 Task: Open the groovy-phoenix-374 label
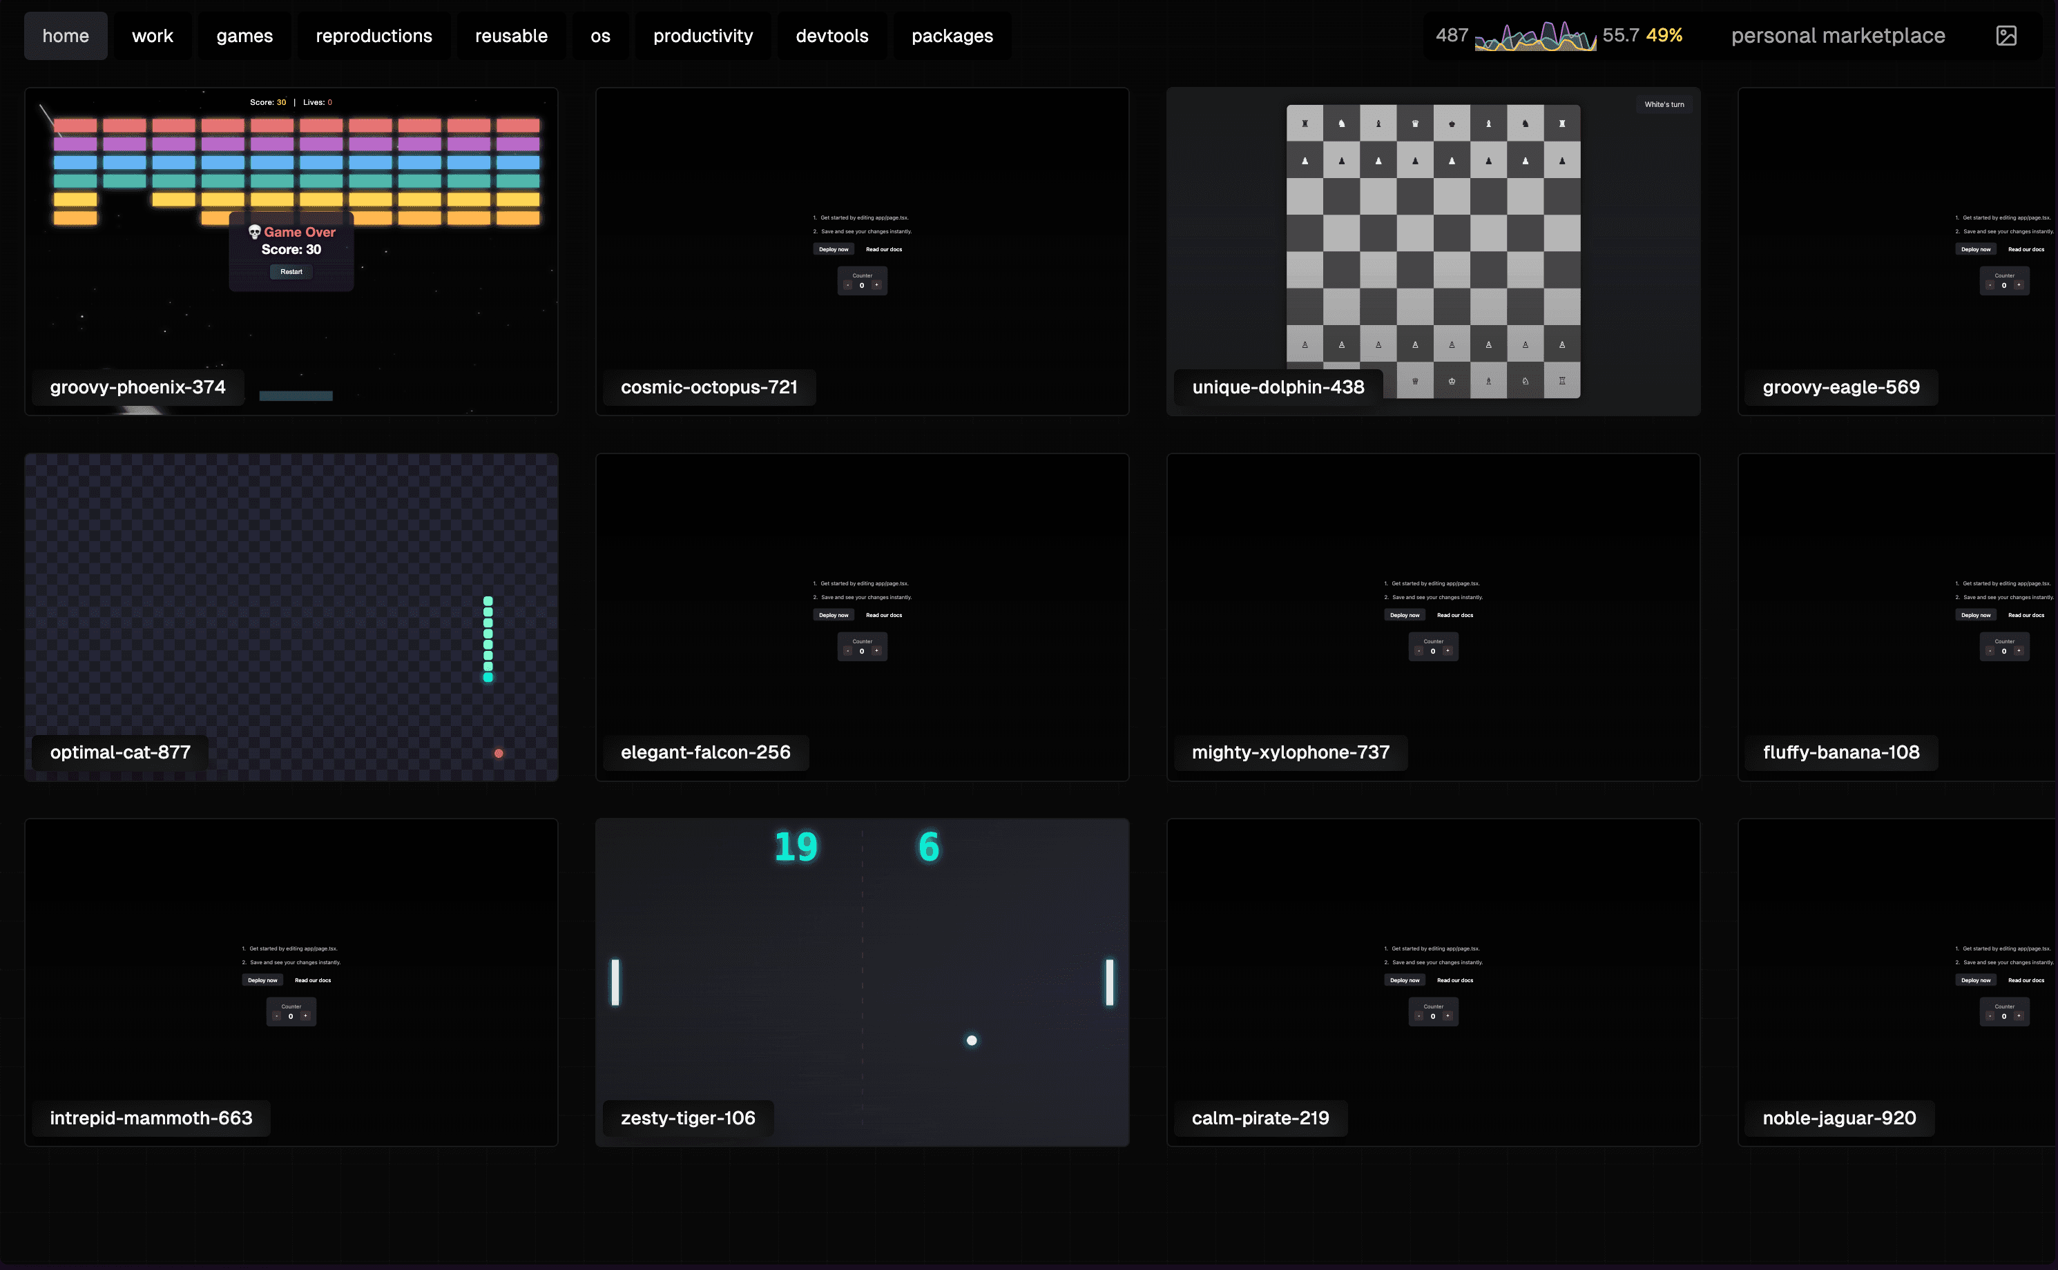(138, 387)
